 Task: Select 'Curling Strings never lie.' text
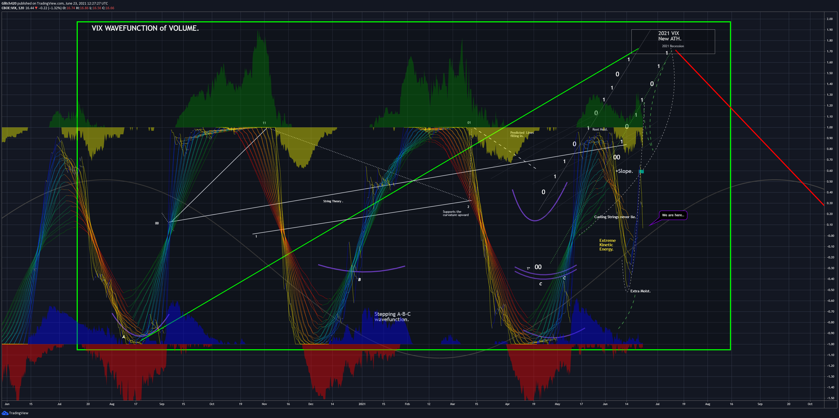tap(615, 217)
